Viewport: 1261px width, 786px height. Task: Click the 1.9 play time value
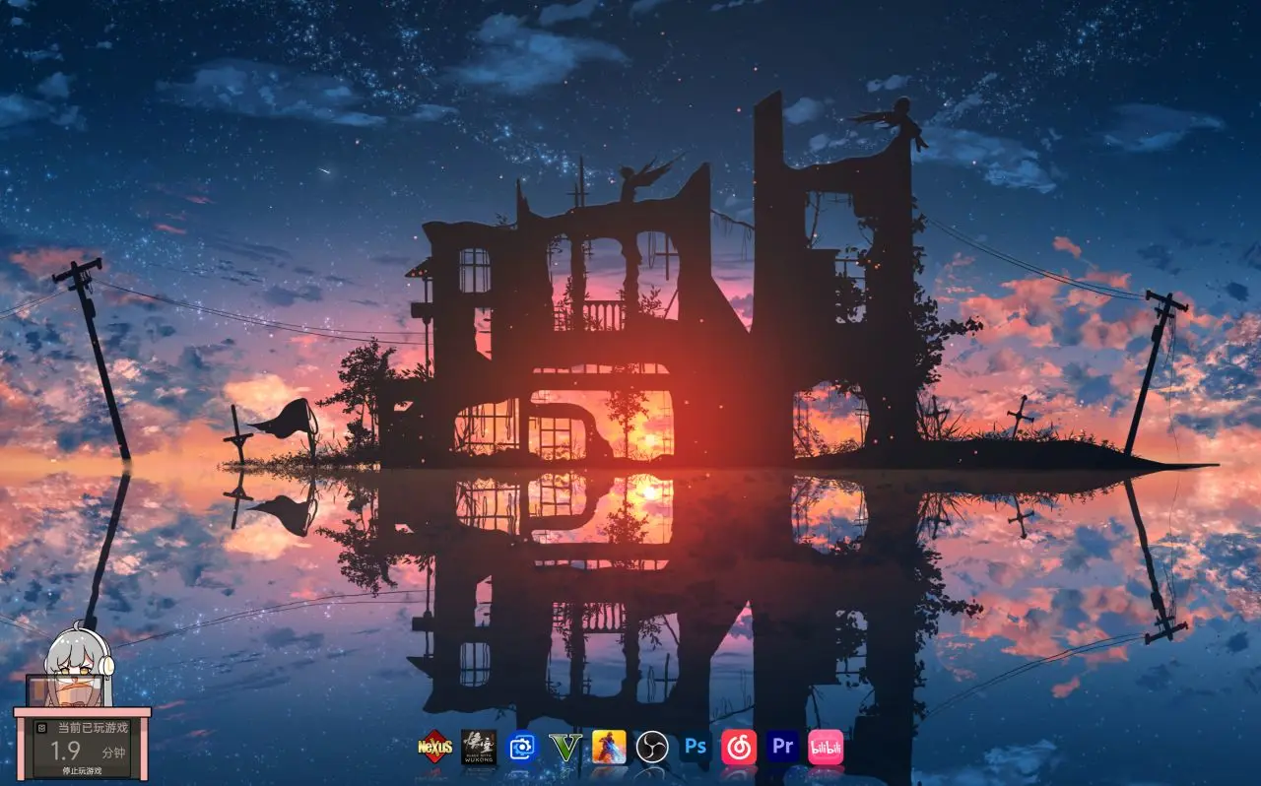[66, 751]
